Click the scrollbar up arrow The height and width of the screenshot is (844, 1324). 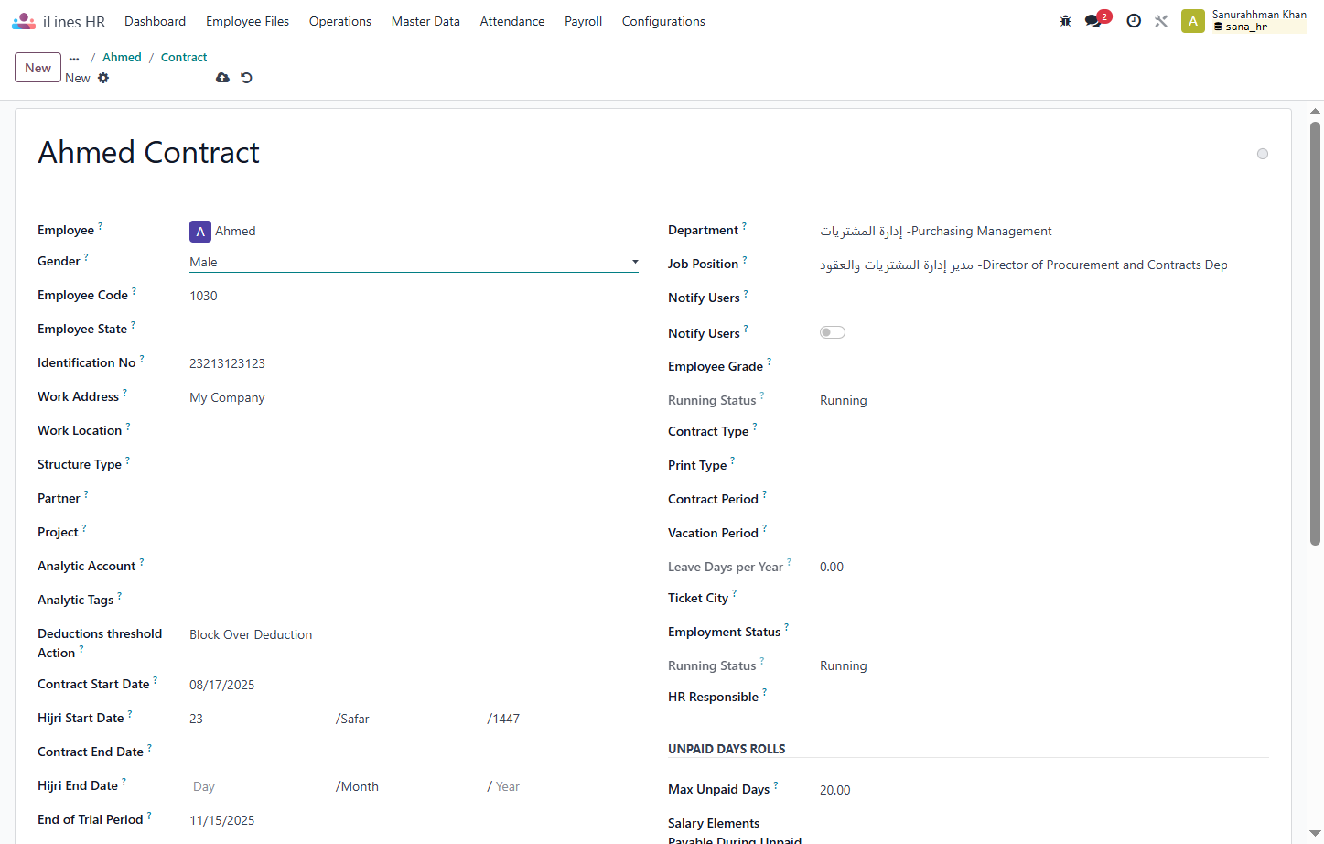pos(1315,112)
